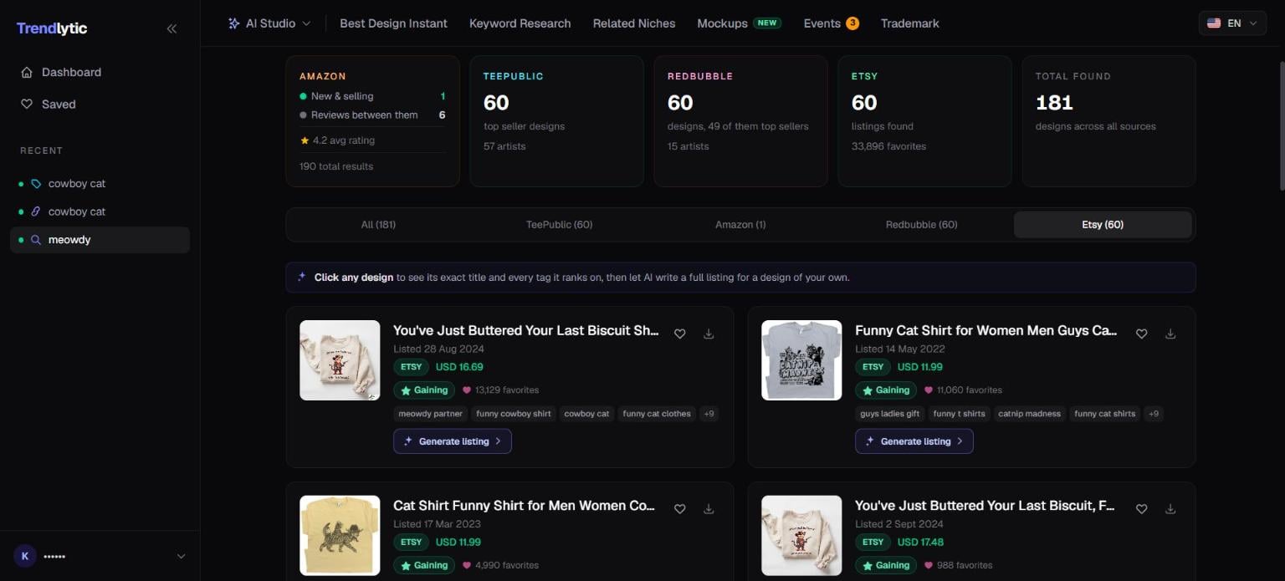The image size is (1285, 581).
Task: Go to Related Niches
Action: [634, 23]
